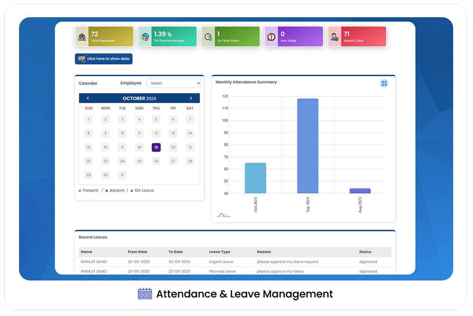Viewport: 473px width, 316px height.
Task: Click the Total Employees group icon
Action: [x=82, y=37]
